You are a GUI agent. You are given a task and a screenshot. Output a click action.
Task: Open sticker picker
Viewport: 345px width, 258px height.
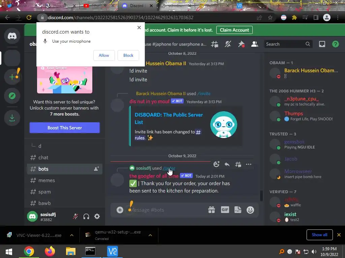238,210
